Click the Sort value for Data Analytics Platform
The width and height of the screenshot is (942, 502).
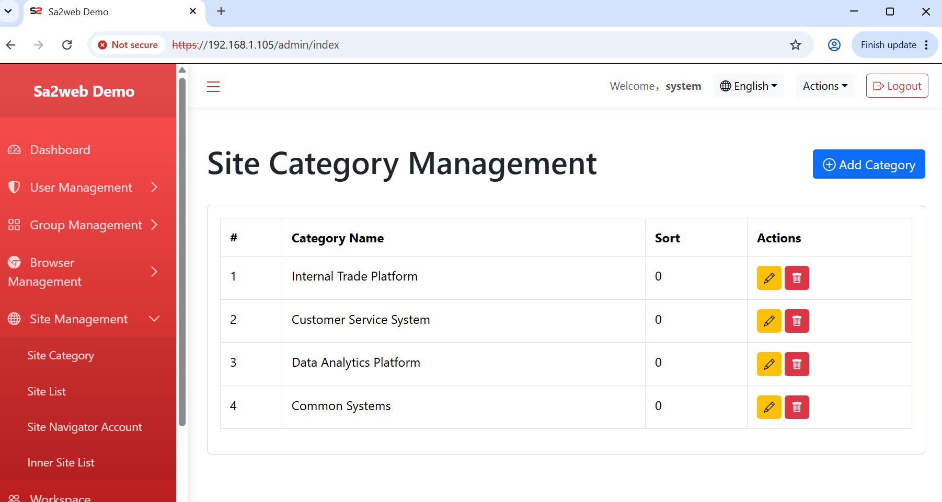pyautogui.click(x=659, y=363)
